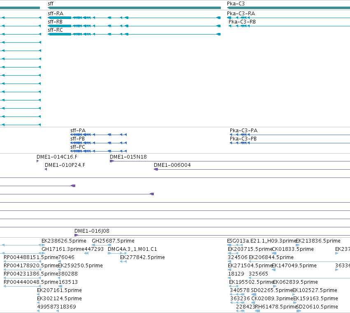Click the sff-RB transcript label
Screen dimensions: 350x313
point(55,22)
